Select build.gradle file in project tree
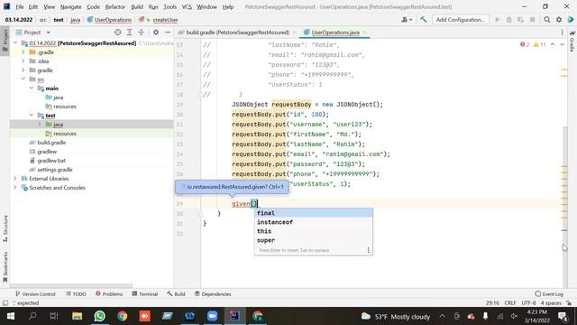Image resolution: width=577 pixels, height=325 pixels. click(x=51, y=143)
